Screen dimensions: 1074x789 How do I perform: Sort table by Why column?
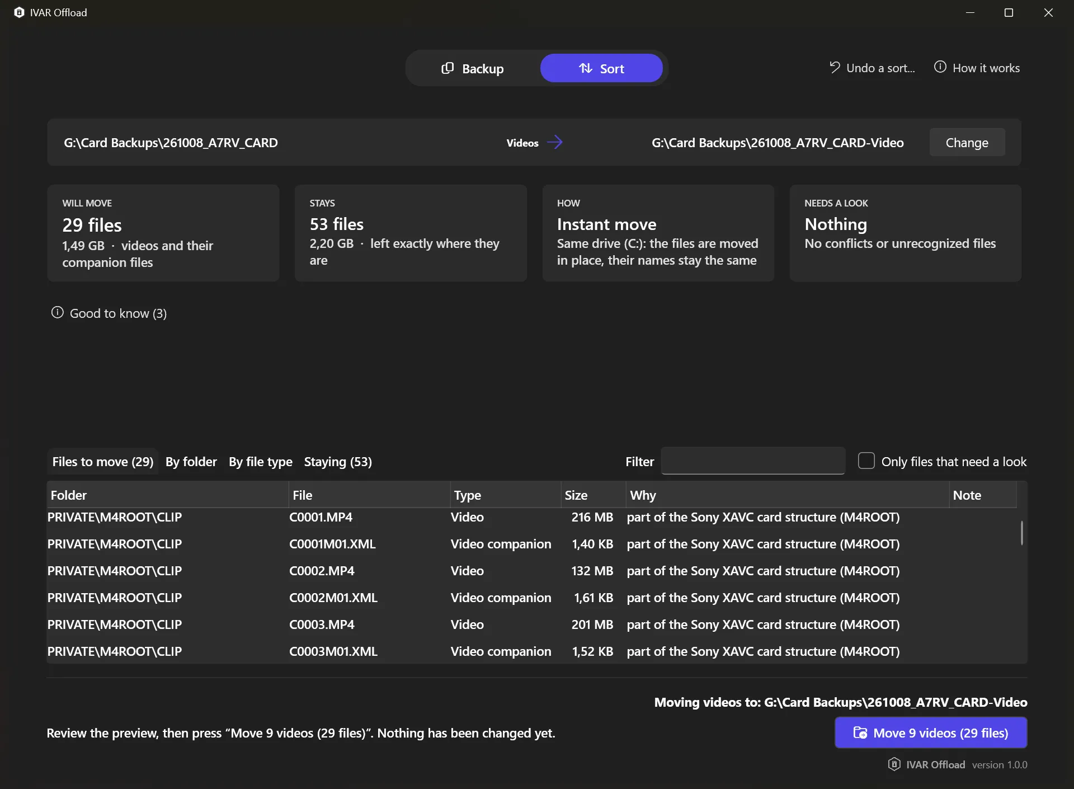[788, 495]
